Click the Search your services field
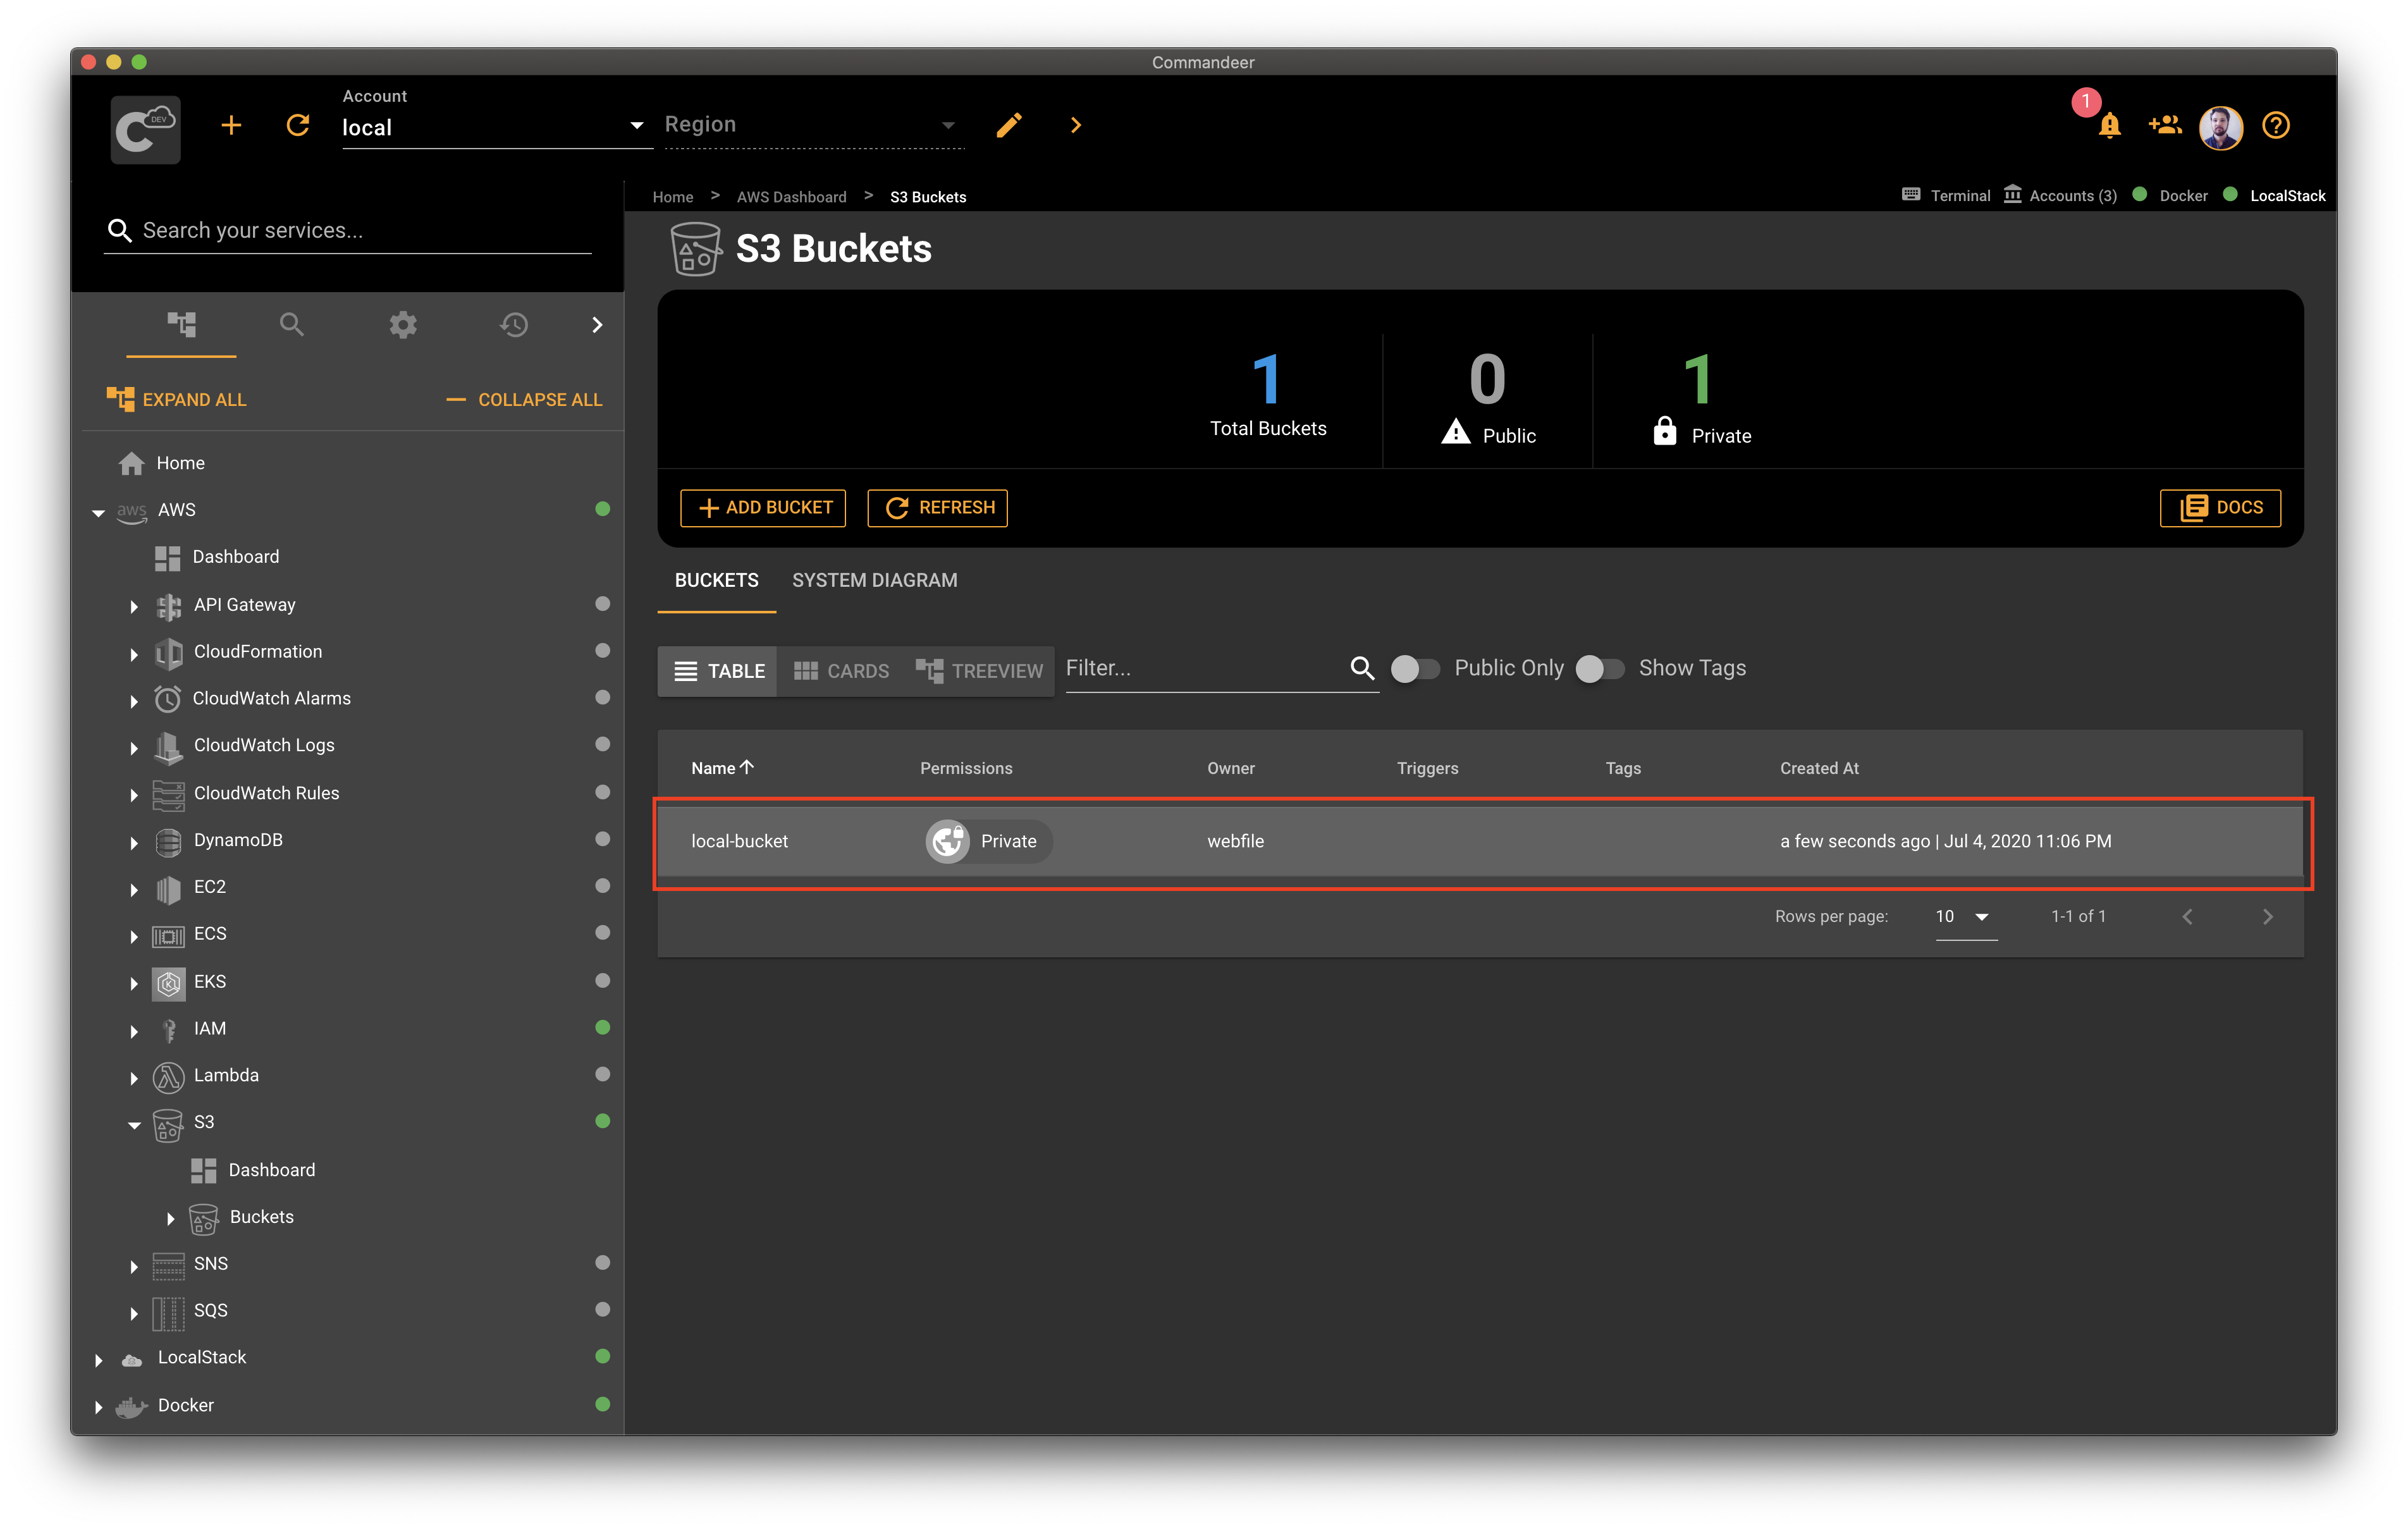The height and width of the screenshot is (1529, 2408). click(x=348, y=231)
